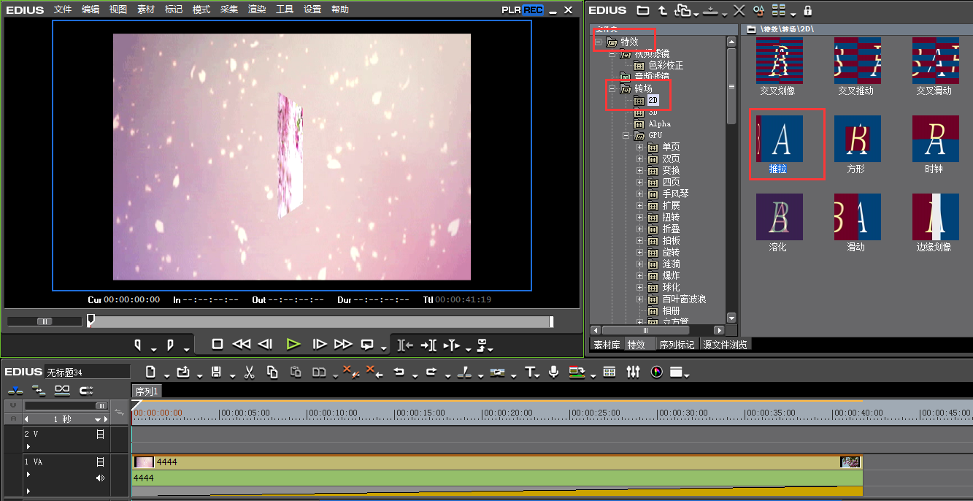Open the title creation T tool
Screen dimensions: 973x501
point(531,372)
